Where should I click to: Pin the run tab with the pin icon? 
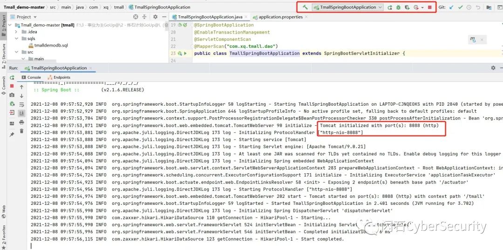tap(12, 135)
